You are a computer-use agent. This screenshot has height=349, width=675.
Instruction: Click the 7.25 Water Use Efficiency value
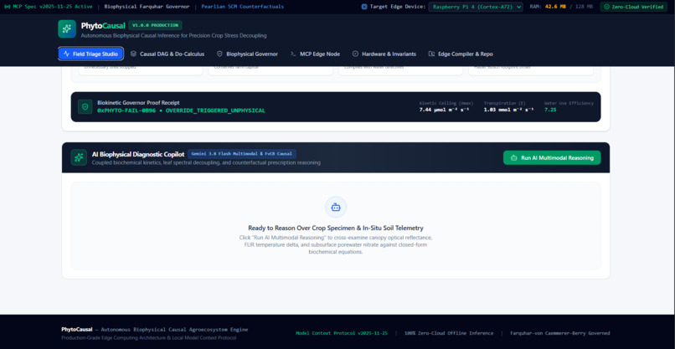(550, 110)
